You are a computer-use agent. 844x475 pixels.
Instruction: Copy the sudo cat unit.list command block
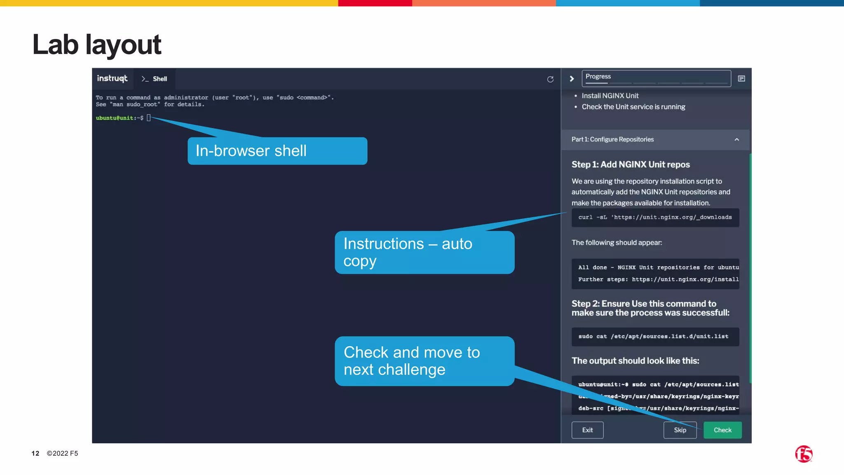click(x=655, y=336)
